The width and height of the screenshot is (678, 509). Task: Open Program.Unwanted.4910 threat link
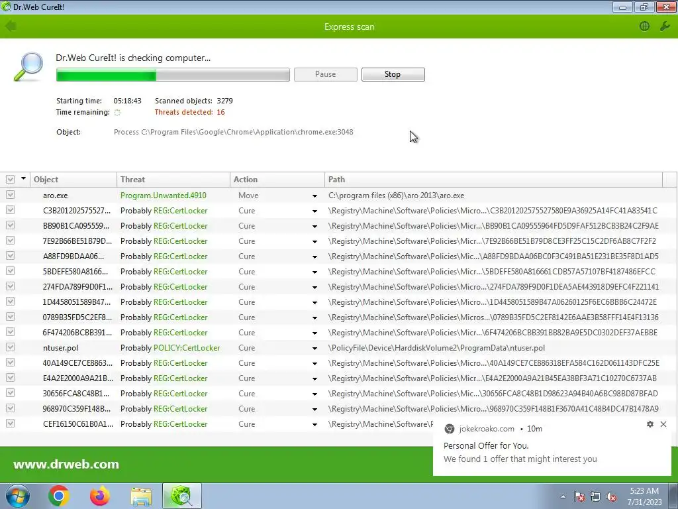point(164,196)
